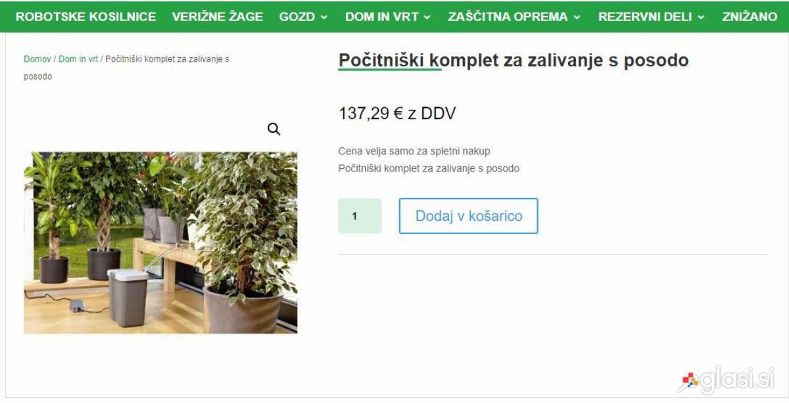789x403 pixels.
Task: Select the DOM IN VRT menu label
Action: [x=382, y=17]
